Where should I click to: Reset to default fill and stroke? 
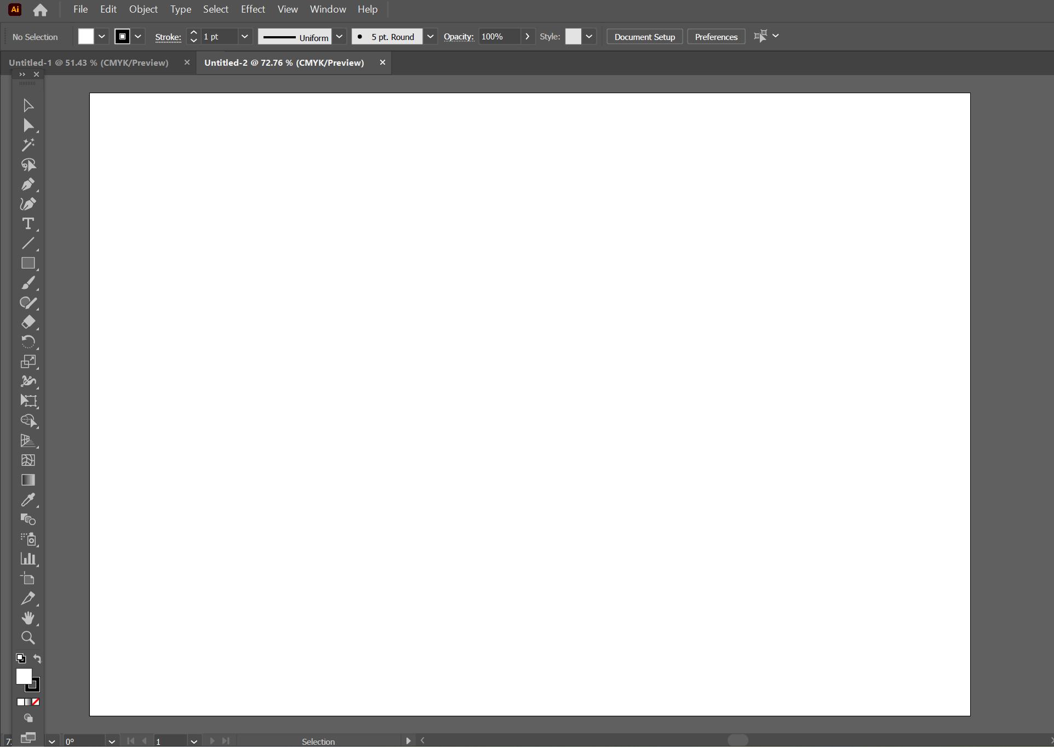point(21,658)
